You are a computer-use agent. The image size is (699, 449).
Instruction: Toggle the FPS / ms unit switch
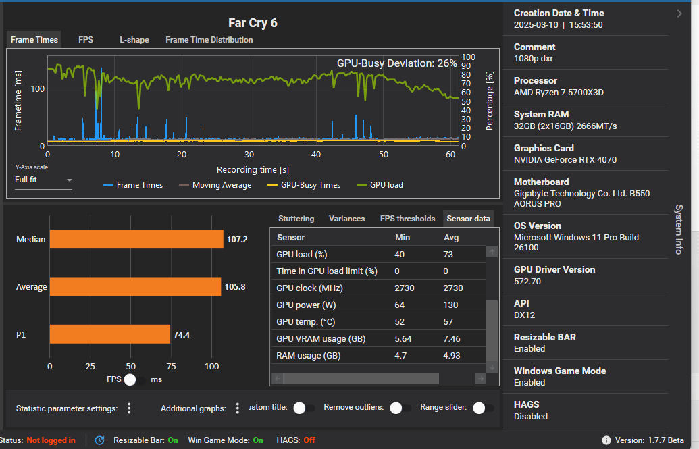tap(134, 379)
